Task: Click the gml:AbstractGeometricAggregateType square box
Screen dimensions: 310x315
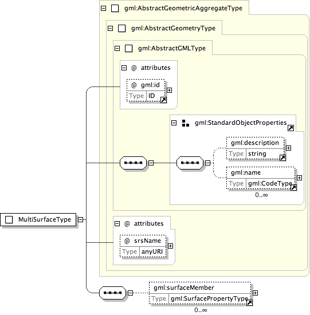Action: tap(115, 8)
